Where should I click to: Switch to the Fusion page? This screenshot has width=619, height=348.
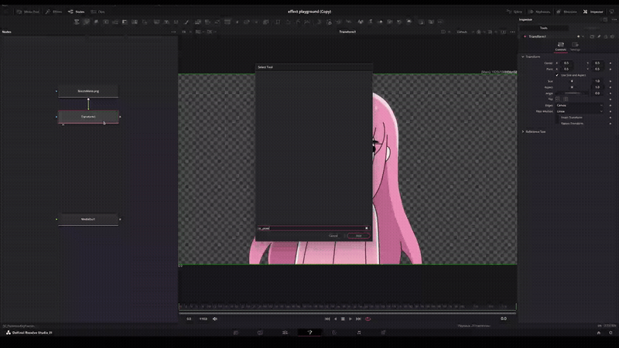[x=309, y=333]
